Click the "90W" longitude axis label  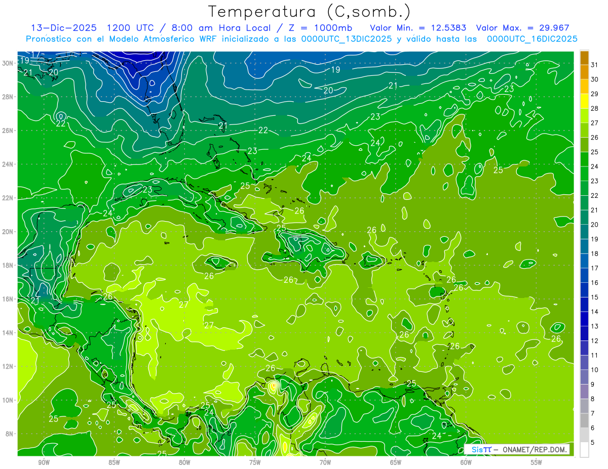tap(44, 462)
